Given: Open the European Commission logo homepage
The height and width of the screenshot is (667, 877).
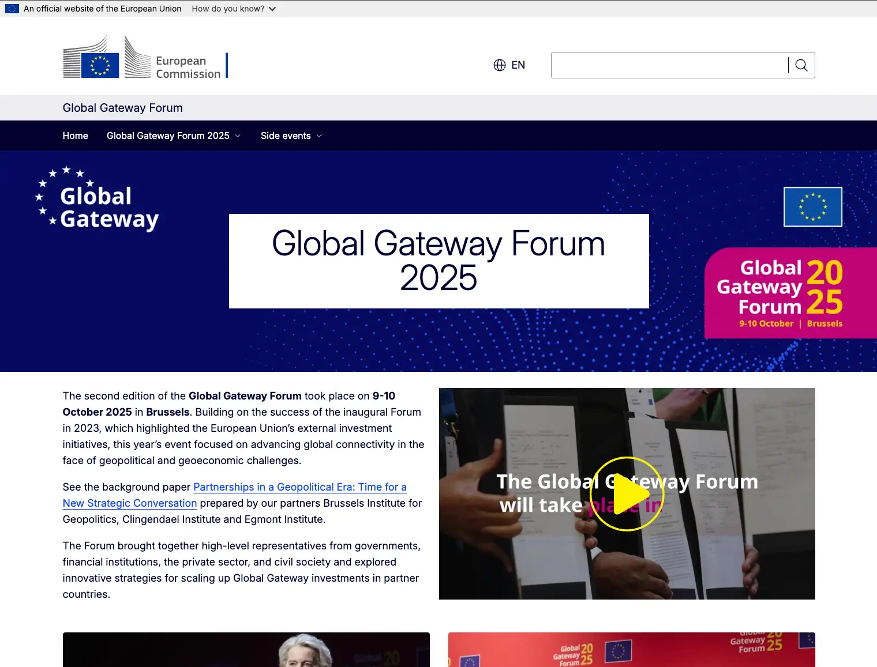Looking at the screenshot, I should click(145, 57).
